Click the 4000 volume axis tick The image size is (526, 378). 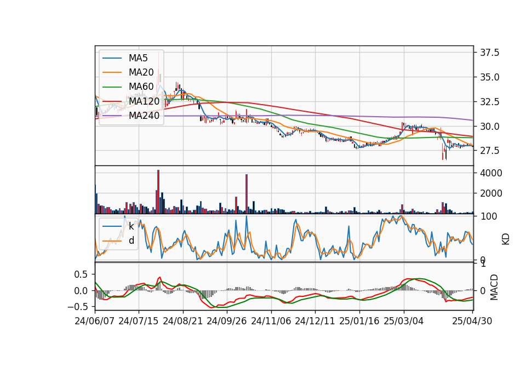click(491, 173)
